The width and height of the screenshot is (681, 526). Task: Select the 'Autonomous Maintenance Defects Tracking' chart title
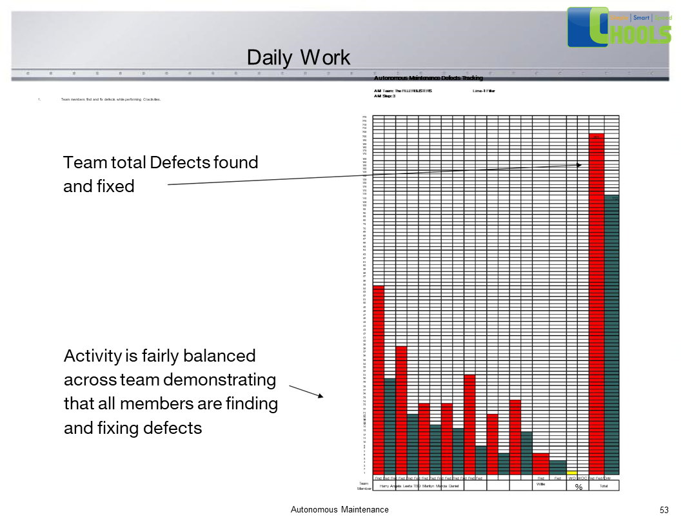coord(428,78)
